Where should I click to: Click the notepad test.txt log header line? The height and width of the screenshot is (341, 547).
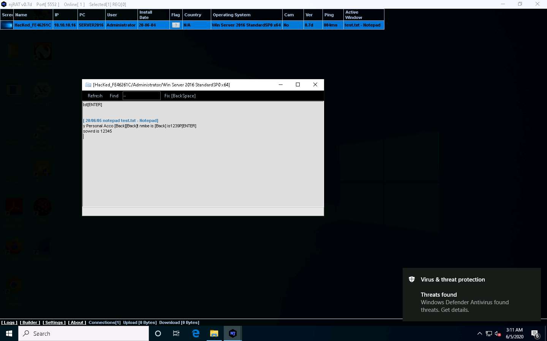121,120
